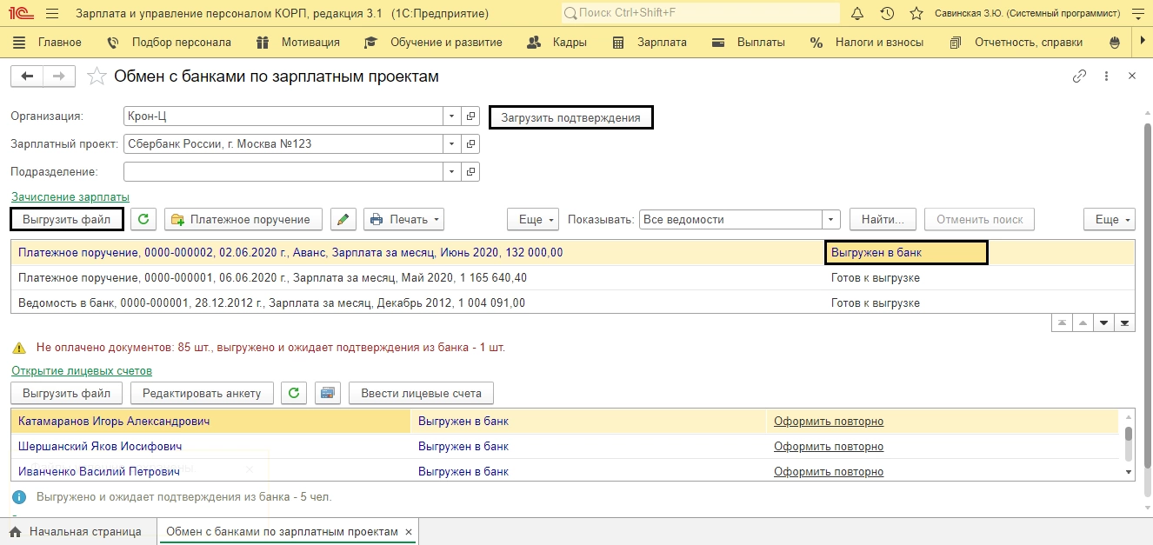Click Оформить повторно for Катамаранов
Viewport: 1153px width, 545px height.
pyautogui.click(x=829, y=422)
